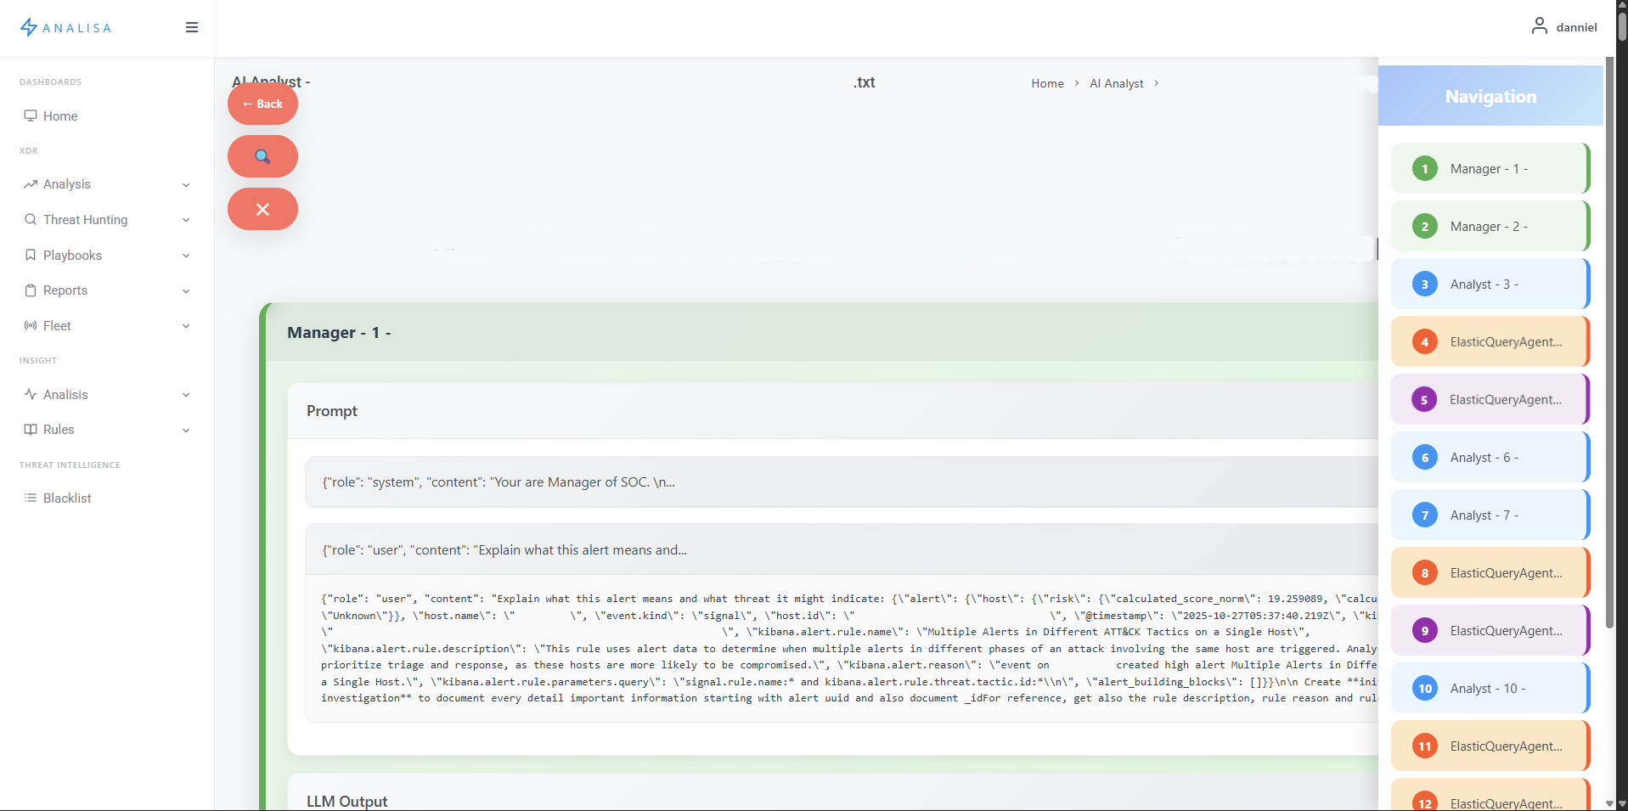Expand the Playbooks chevron
Image resolution: width=1628 pixels, height=811 pixels.
(x=186, y=256)
